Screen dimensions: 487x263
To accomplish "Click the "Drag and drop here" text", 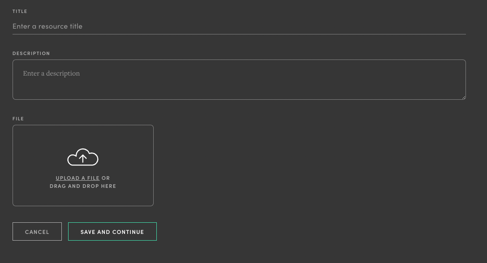I will tap(83, 186).
